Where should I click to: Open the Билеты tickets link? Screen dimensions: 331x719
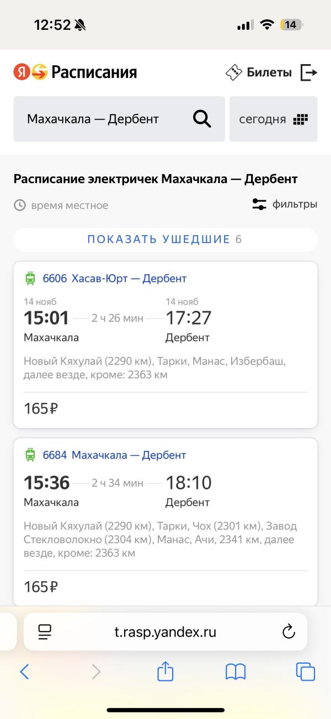(258, 72)
